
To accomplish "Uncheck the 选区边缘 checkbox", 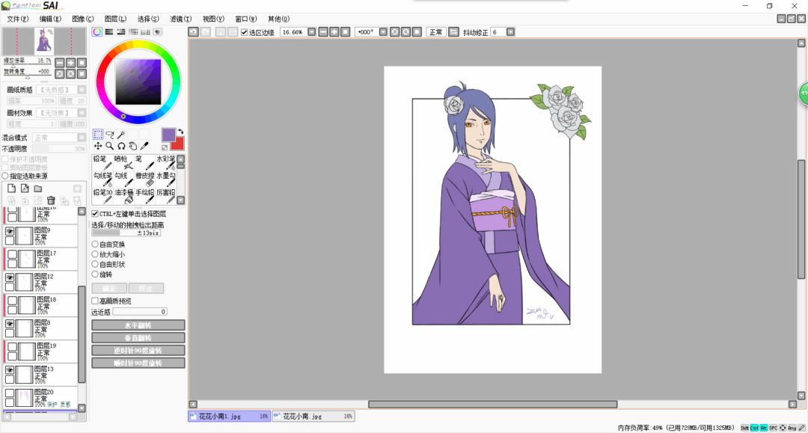I will 245,32.
